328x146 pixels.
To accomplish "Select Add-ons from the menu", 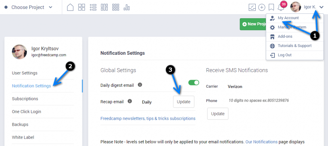I will 295,36.
